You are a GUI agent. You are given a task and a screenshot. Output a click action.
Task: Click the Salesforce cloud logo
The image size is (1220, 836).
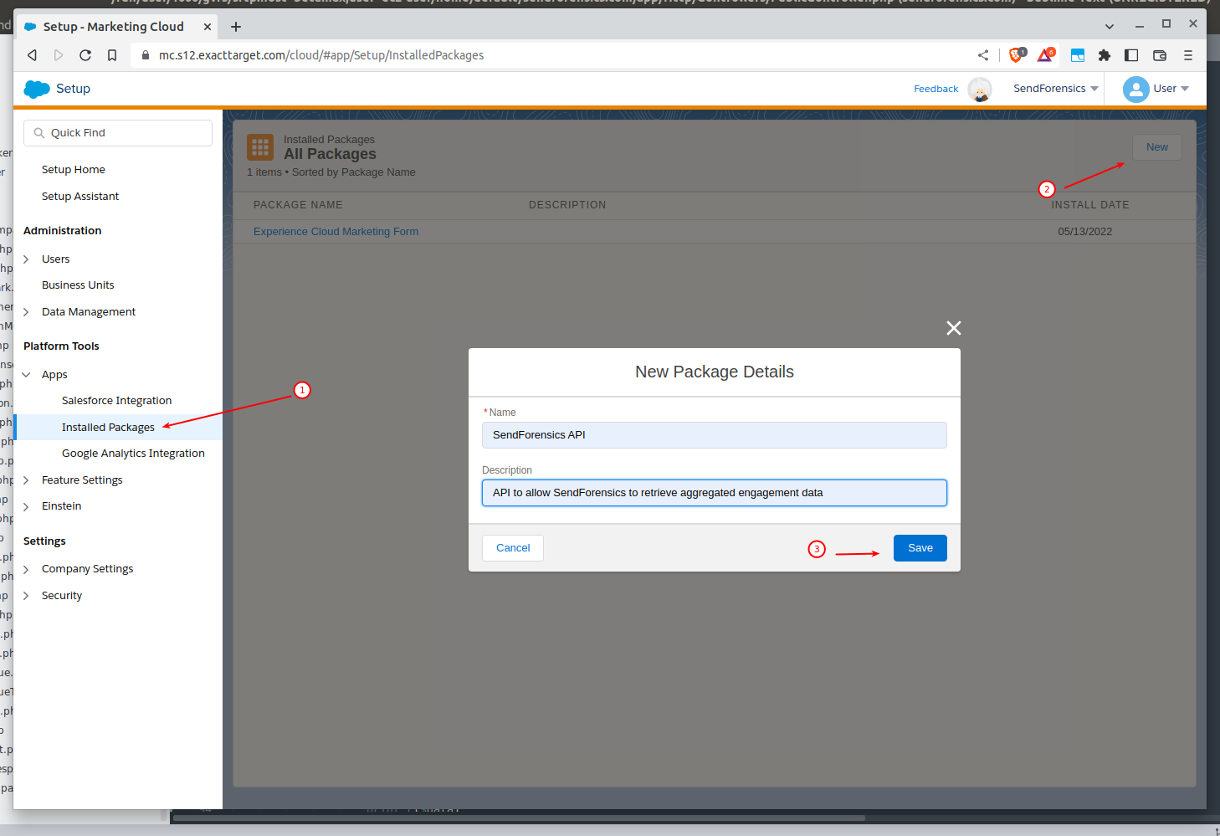click(x=37, y=89)
